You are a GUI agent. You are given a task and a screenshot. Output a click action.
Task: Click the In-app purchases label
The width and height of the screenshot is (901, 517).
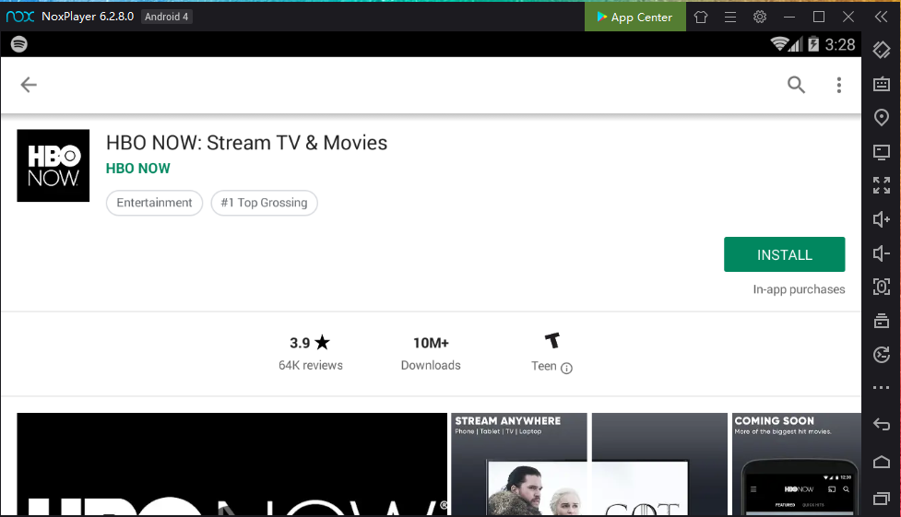[x=799, y=289]
